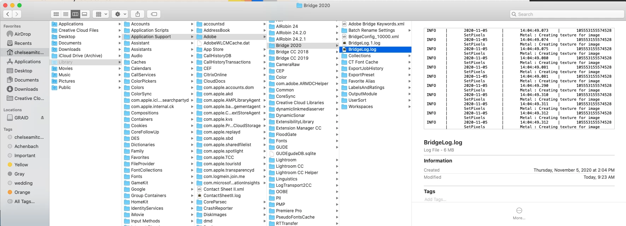
Task: Select the Yellow tag in sidebar
Action: [x=21, y=165]
